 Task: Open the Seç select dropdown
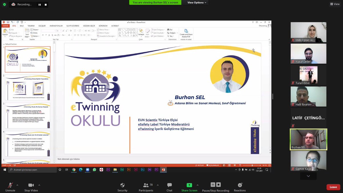[x=170, y=36]
